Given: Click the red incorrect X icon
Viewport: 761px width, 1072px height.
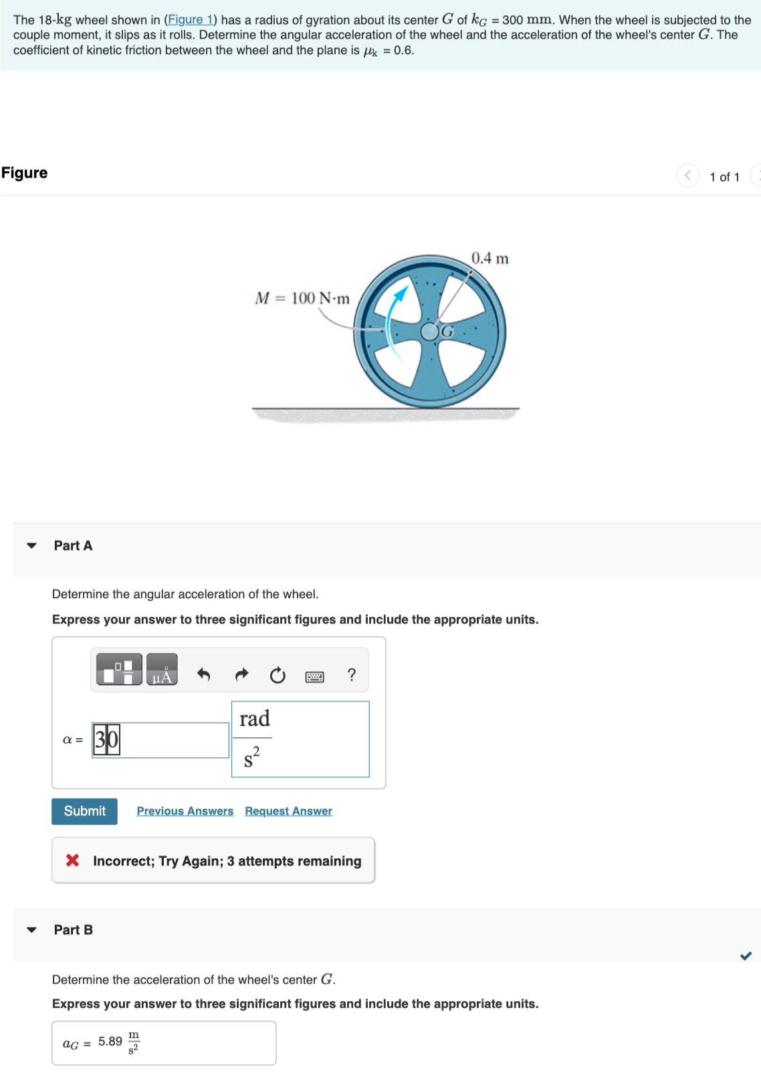Looking at the screenshot, I should tap(72, 860).
